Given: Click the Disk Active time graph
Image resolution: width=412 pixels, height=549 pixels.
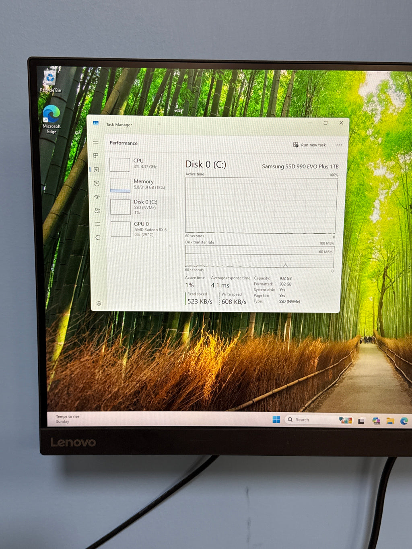Looking at the screenshot, I should pyautogui.click(x=260, y=206).
